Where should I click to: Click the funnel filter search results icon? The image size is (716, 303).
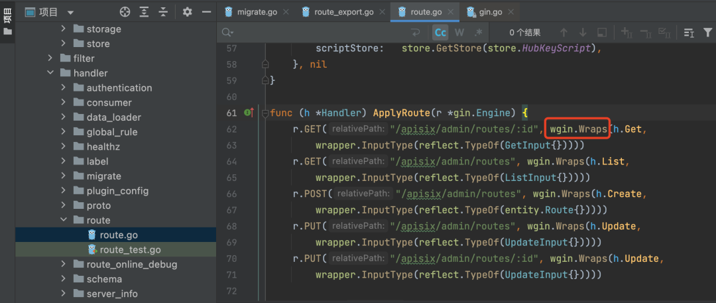[708, 32]
